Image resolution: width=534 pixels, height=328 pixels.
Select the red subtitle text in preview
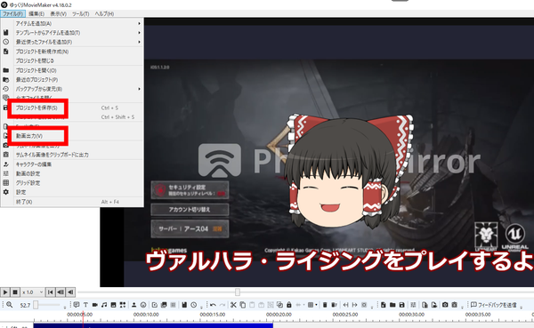point(339,261)
